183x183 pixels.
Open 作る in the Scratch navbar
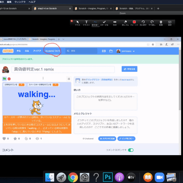[19, 51]
